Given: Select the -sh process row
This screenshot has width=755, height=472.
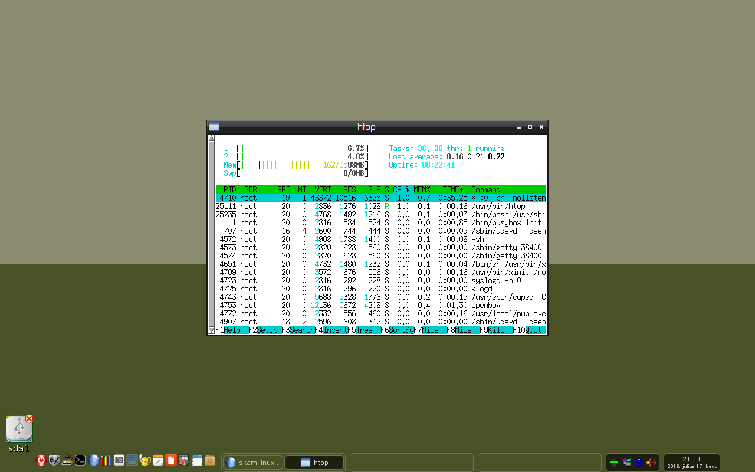Looking at the screenshot, I should 381,240.
